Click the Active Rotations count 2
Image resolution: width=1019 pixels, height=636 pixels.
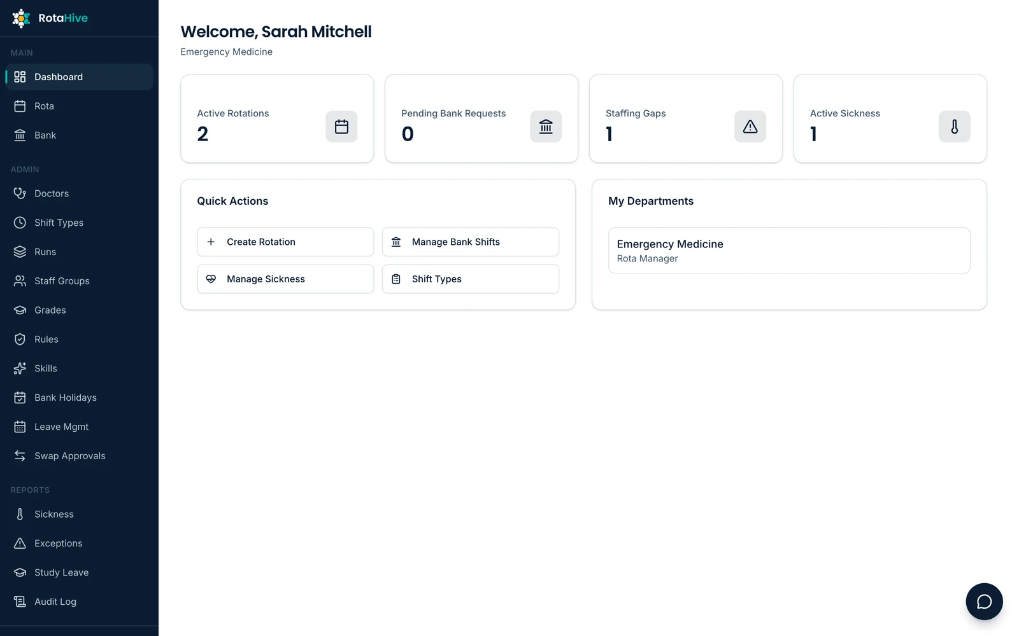coord(203,134)
